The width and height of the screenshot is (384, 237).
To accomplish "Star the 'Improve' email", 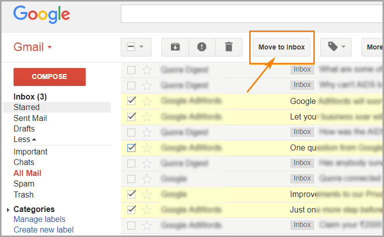I will [147, 194].
